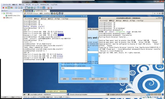Click Next button in Oracle installer
The height and width of the screenshot is (99, 165).
coord(102,79)
